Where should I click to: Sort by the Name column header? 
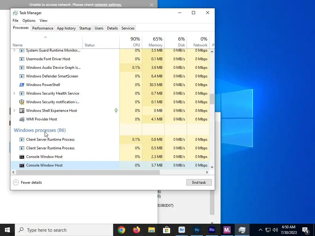click(47, 42)
